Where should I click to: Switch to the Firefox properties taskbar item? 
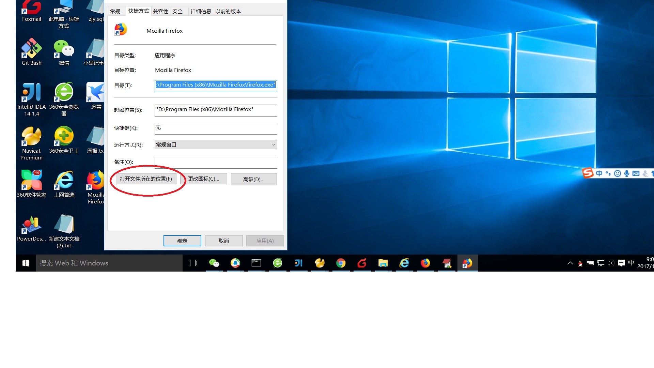(468, 263)
